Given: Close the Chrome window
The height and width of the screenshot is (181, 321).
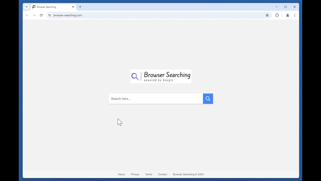Looking at the screenshot, I should click(x=294, y=7).
